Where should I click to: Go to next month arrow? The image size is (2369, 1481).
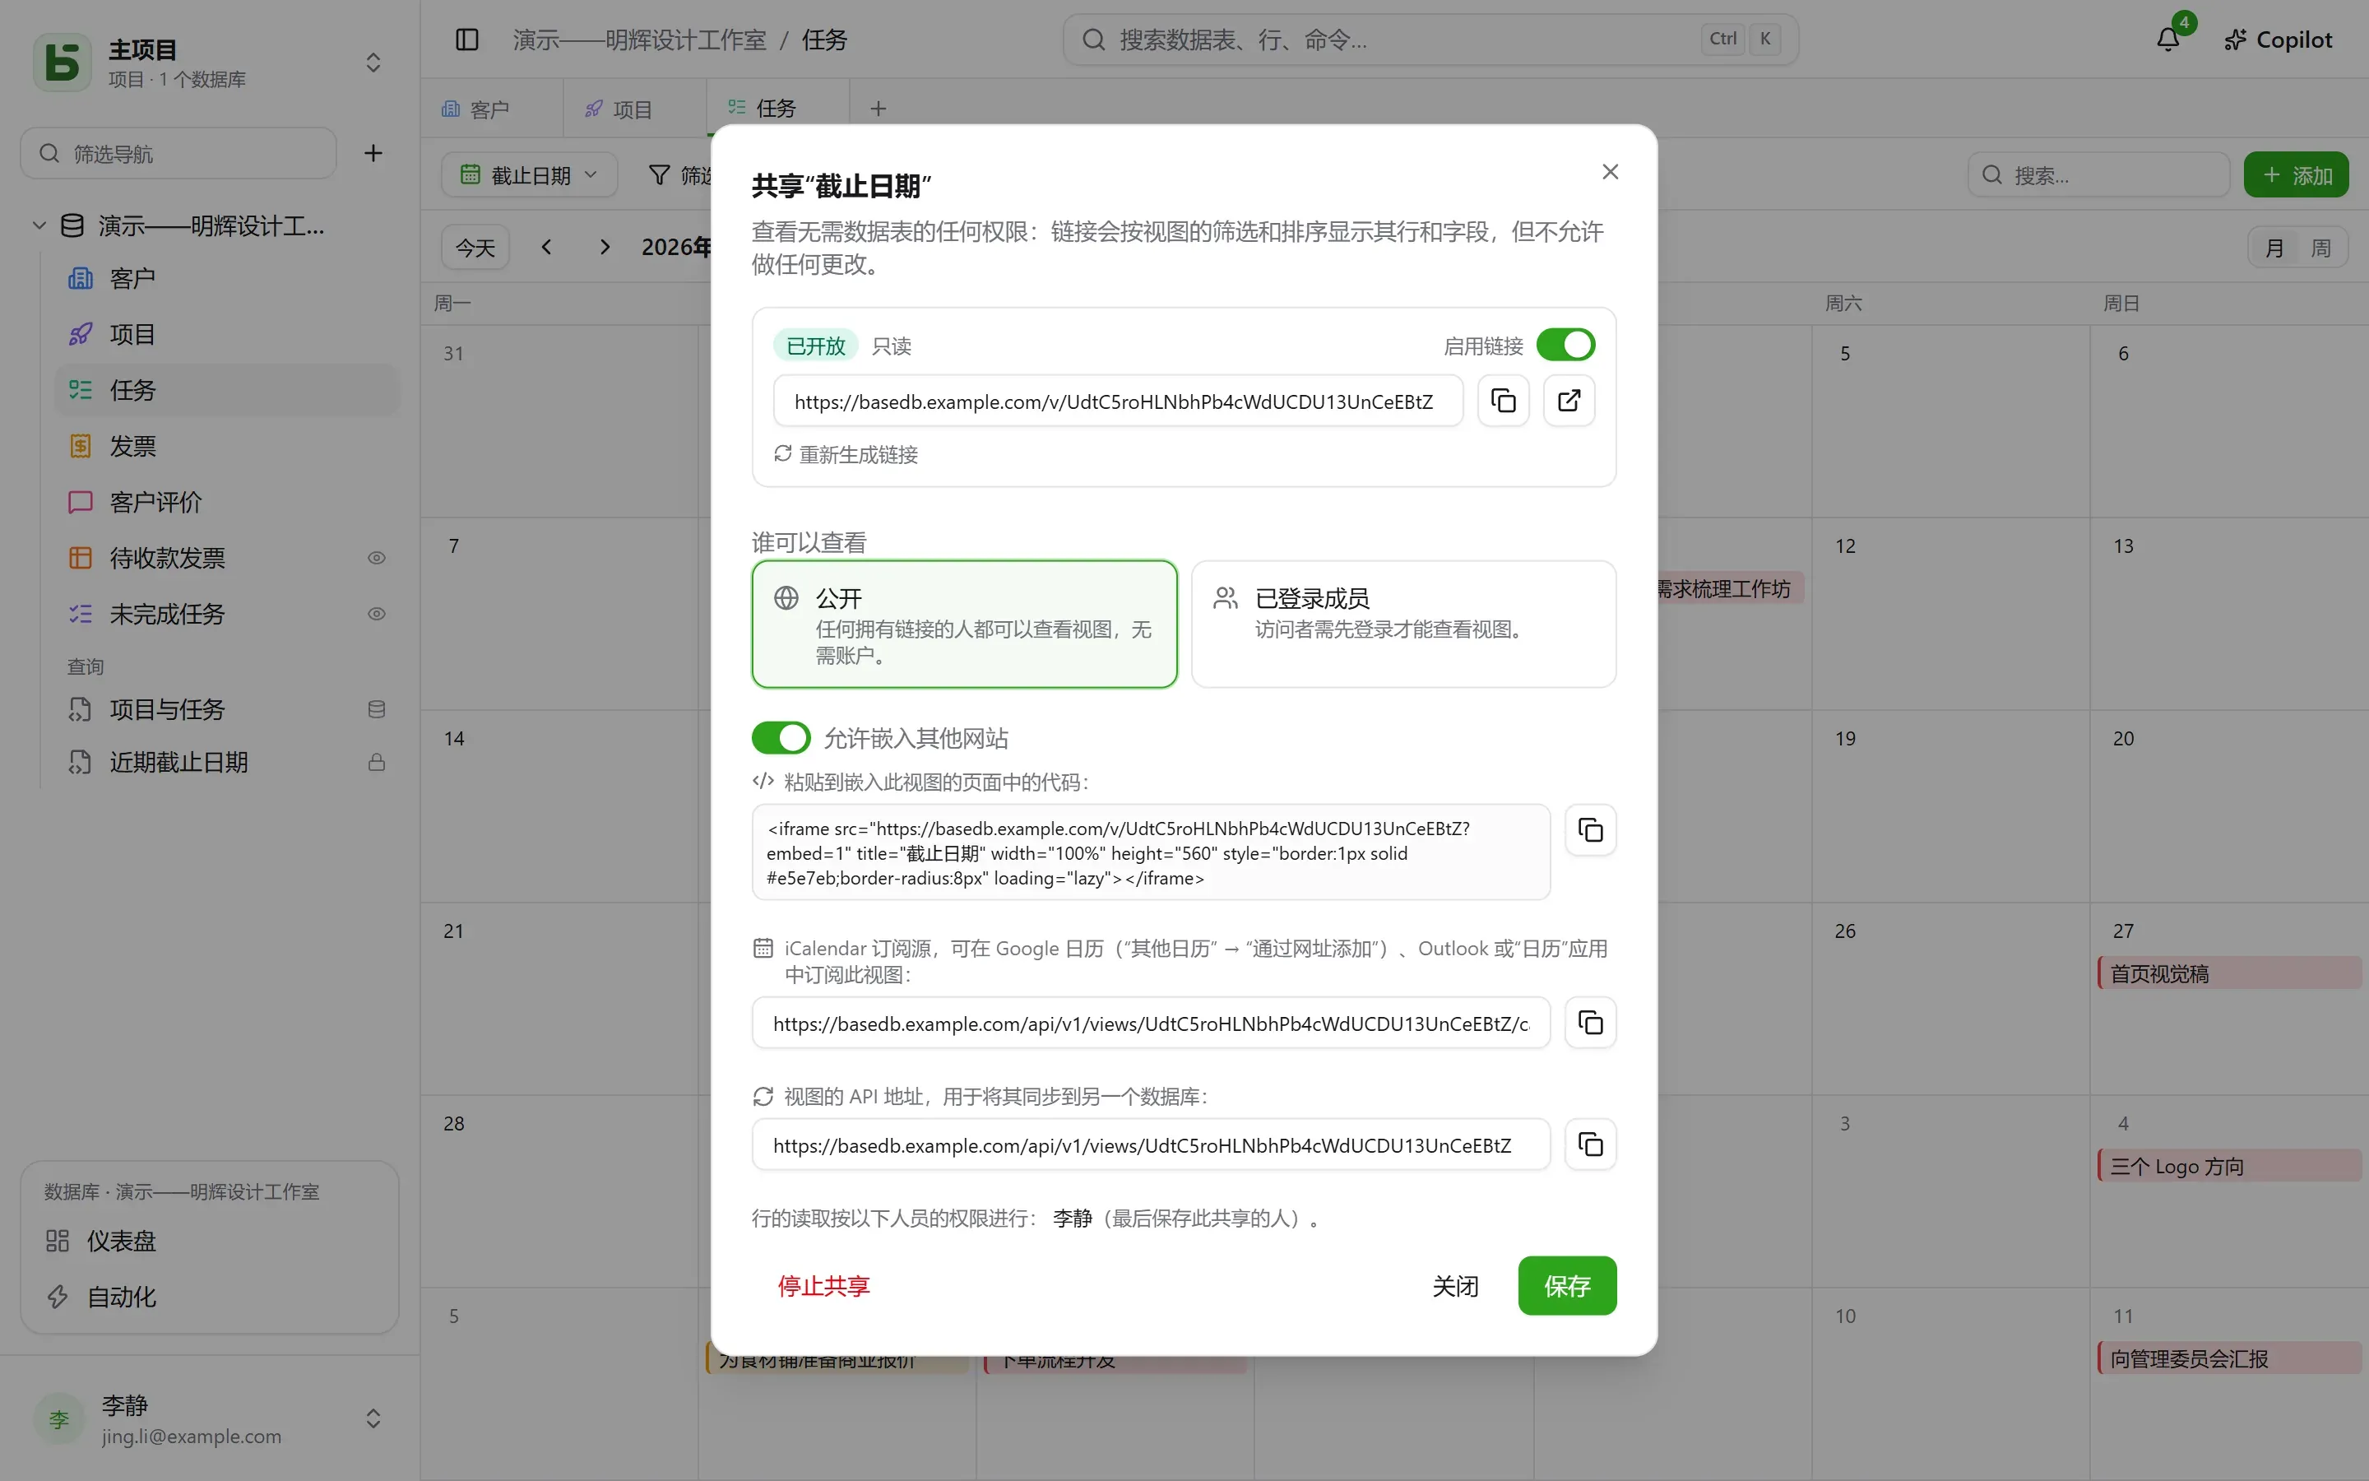click(x=604, y=247)
